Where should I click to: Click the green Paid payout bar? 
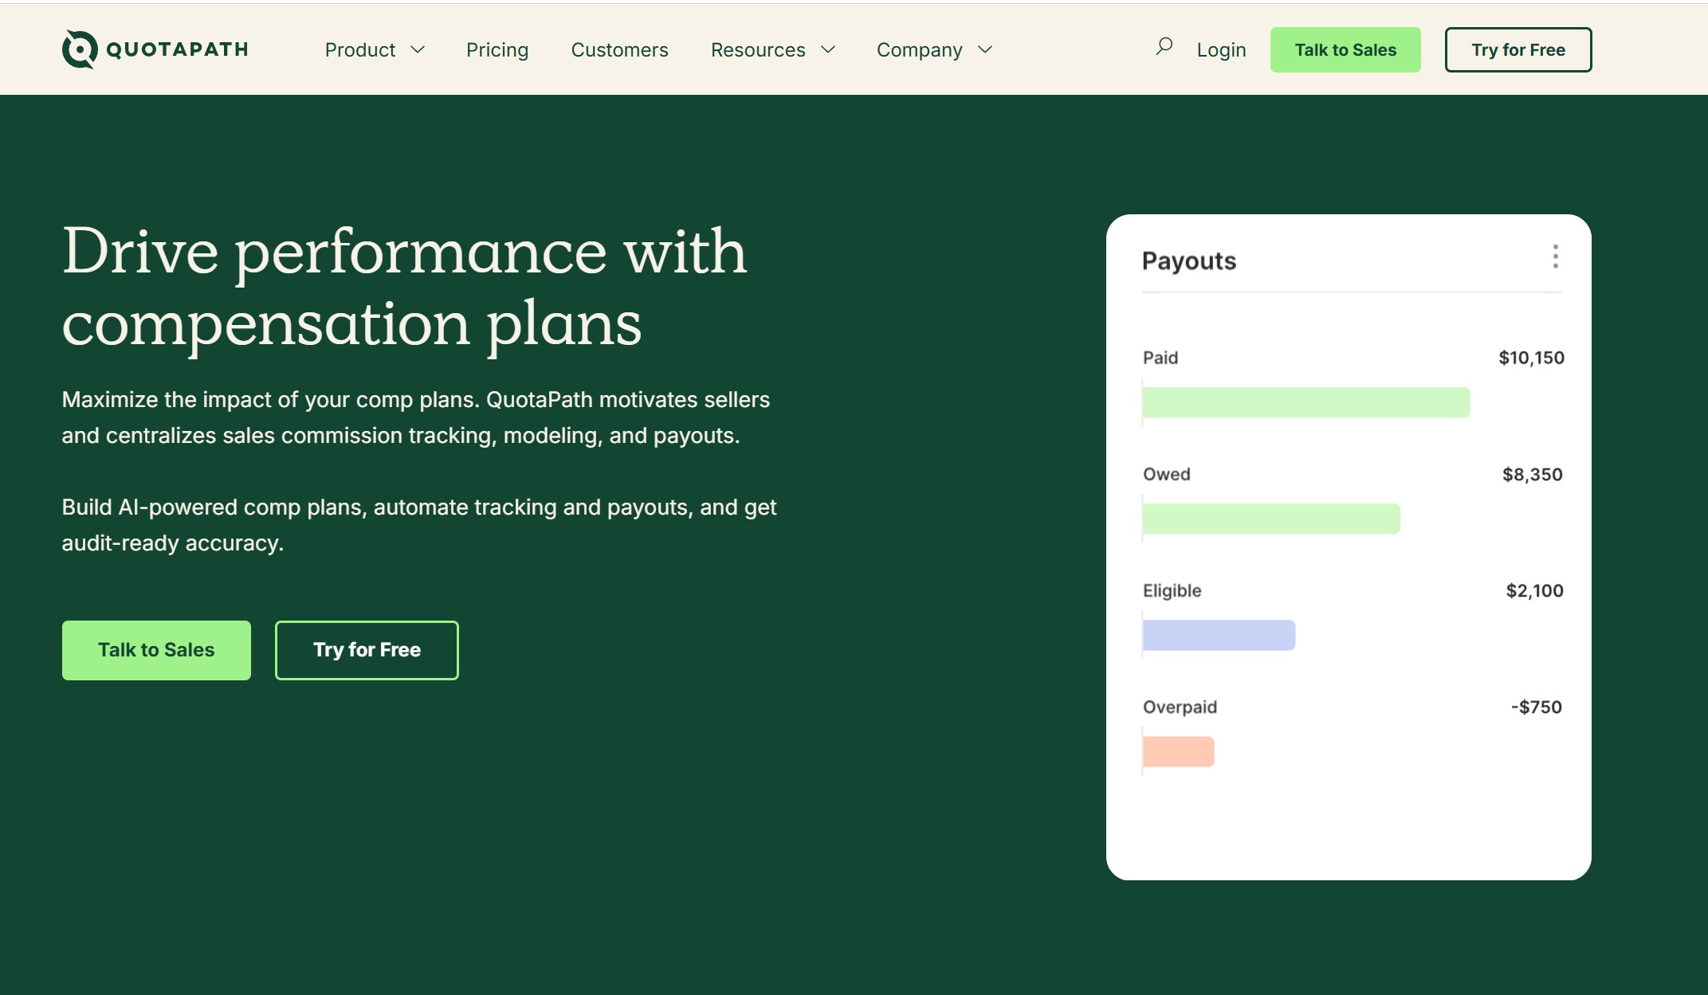coord(1306,402)
